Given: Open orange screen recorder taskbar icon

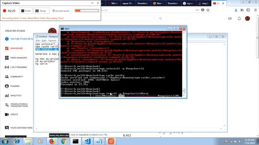Looking at the screenshot, I should (111, 141).
